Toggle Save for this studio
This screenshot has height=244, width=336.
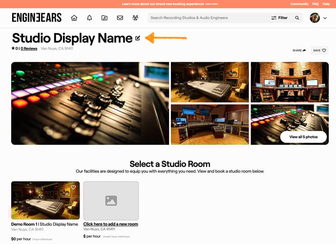pyautogui.click(x=319, y=50)
